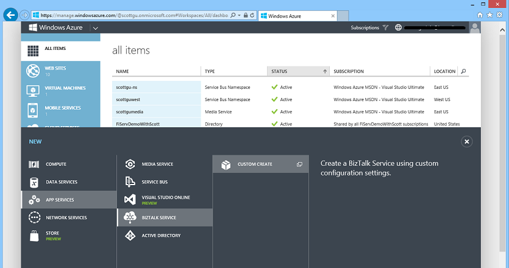Screen dimensions: 509x268
Task: Click Media Service type cell for scottgumedia
Action: click(x=218, y=111)
